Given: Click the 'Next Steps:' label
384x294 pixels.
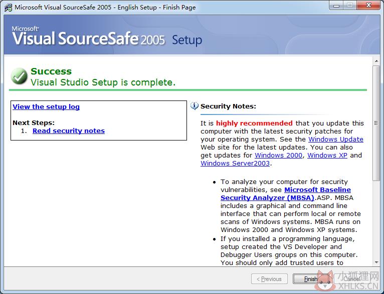Looking at the screenshot, I should tap(34, 122).
